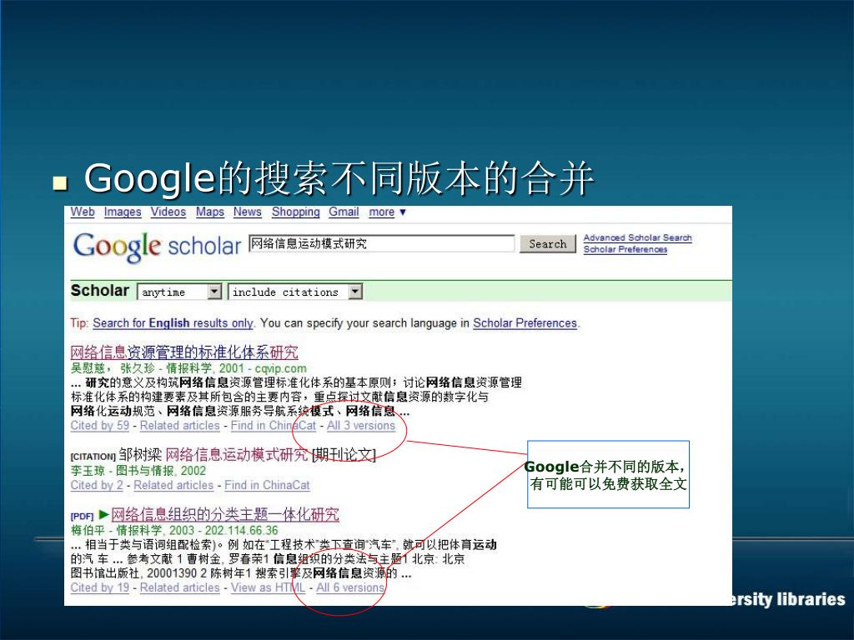
Task: Open the 'include citations' dropdown
Action: 295,292
